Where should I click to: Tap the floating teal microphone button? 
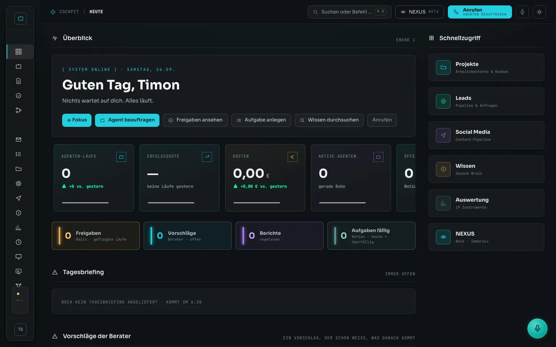[x=537, y=328]
